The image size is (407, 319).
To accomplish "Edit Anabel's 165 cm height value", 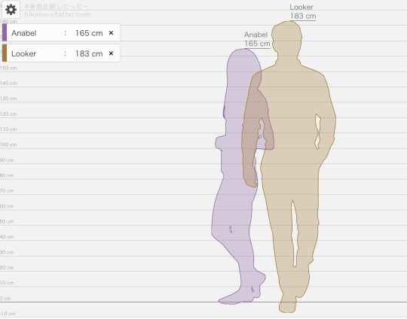I will [x=89, y=33].
